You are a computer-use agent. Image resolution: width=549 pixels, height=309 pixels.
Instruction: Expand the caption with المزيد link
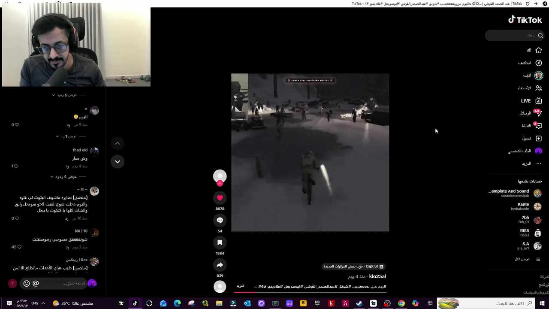point(240,286)
